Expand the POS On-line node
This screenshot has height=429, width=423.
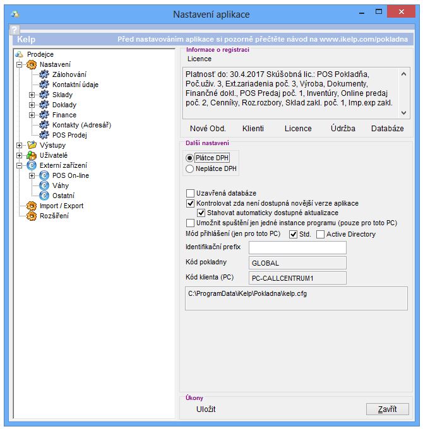(32, 175)
